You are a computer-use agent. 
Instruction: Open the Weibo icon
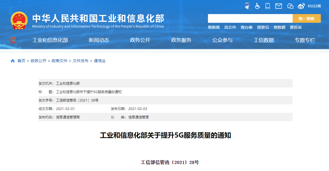(x=301, y=6)
